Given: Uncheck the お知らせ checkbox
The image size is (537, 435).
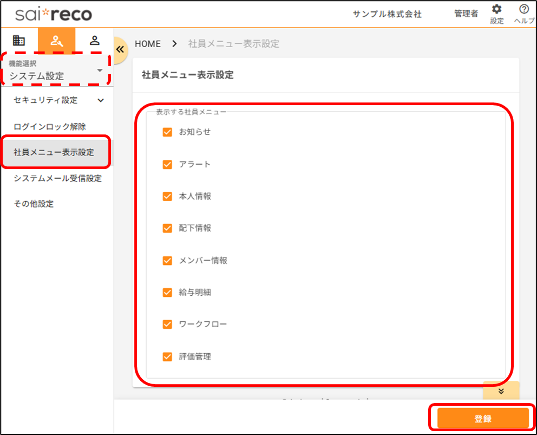Looking at the screenshot, I should (x=167, y=132).
